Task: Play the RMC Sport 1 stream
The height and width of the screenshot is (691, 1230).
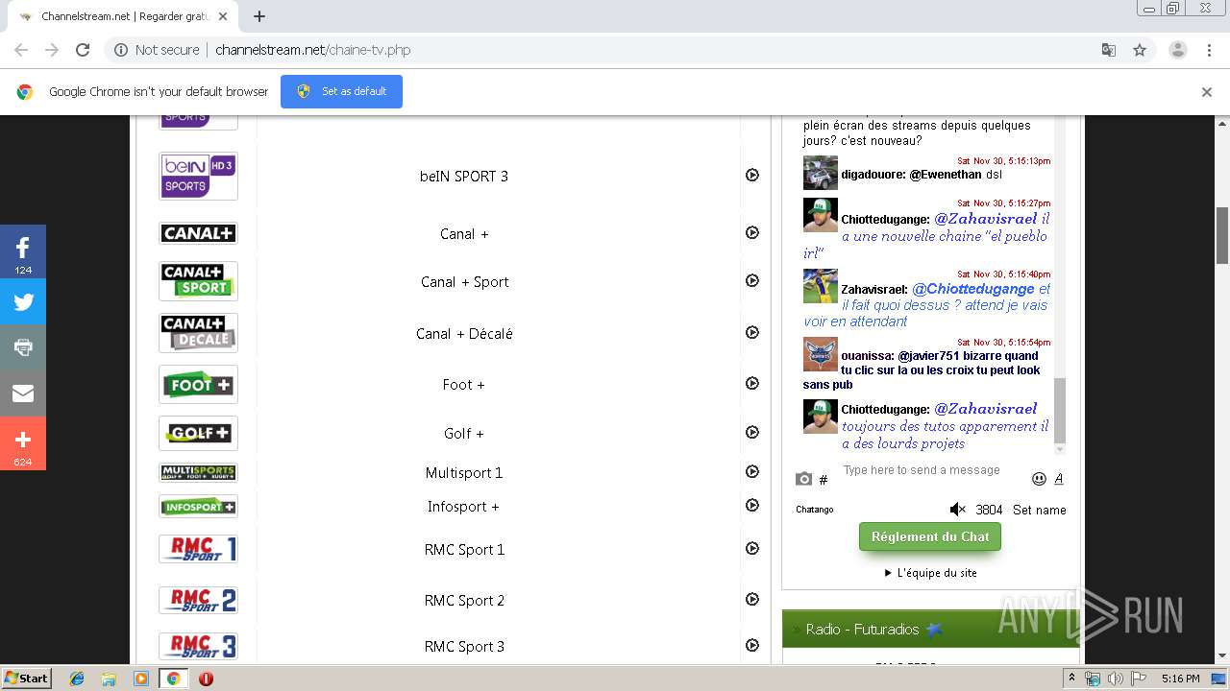Action: [752, 548]
